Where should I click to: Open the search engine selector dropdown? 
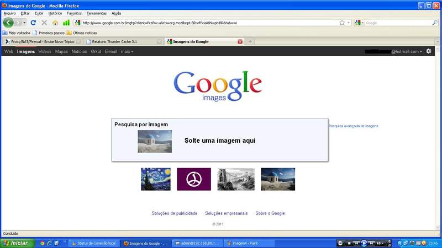pos(360,23)
